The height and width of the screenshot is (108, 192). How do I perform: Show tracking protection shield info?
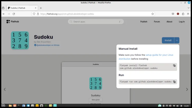tap(34, 14)
